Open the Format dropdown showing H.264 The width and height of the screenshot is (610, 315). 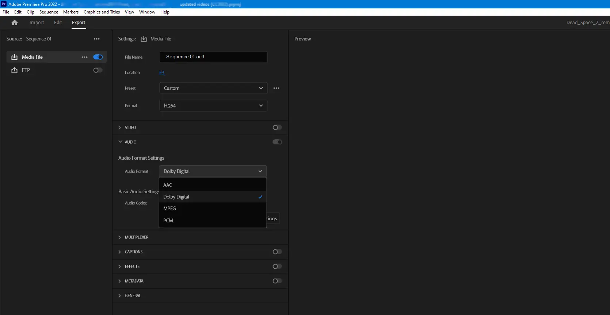pyautogui.click(x=213, y=106)
